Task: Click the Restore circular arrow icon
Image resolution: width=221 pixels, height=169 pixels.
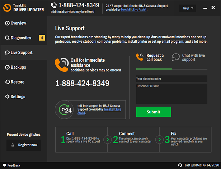Action: click(x=7, y=82)
